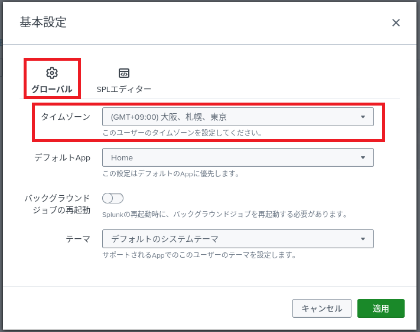The width and height of the screenshot is (420, 332).
Task: Toggle バックグラウンドジョブの再起動 switch
Action: click(113, 198)
